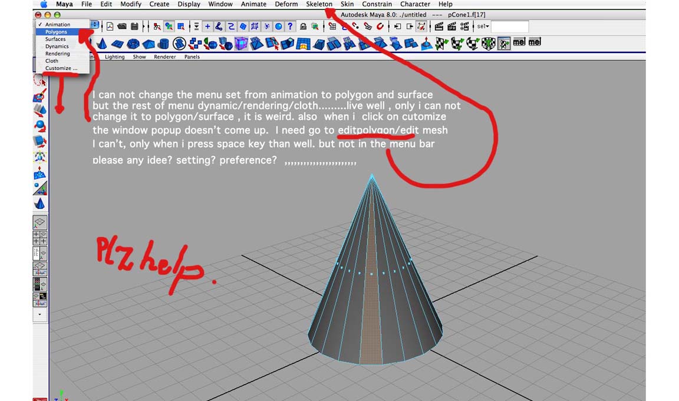The image size is (679, 401).
Task: Open the Deform menu in menu bar
Action: [286, 4]
